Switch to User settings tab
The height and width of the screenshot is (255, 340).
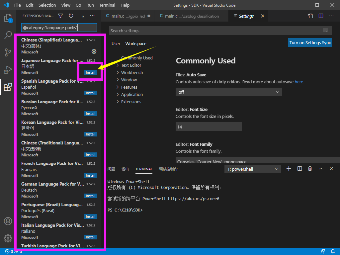[116, 43]
